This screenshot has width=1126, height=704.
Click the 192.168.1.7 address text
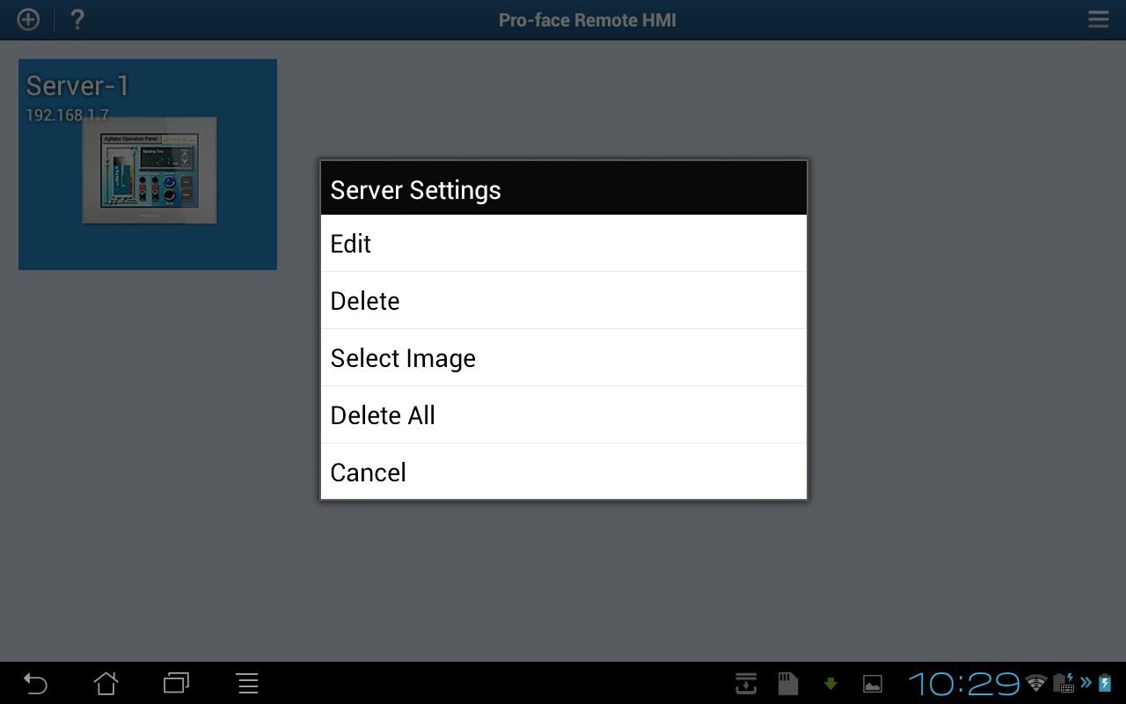click(67, 115)
